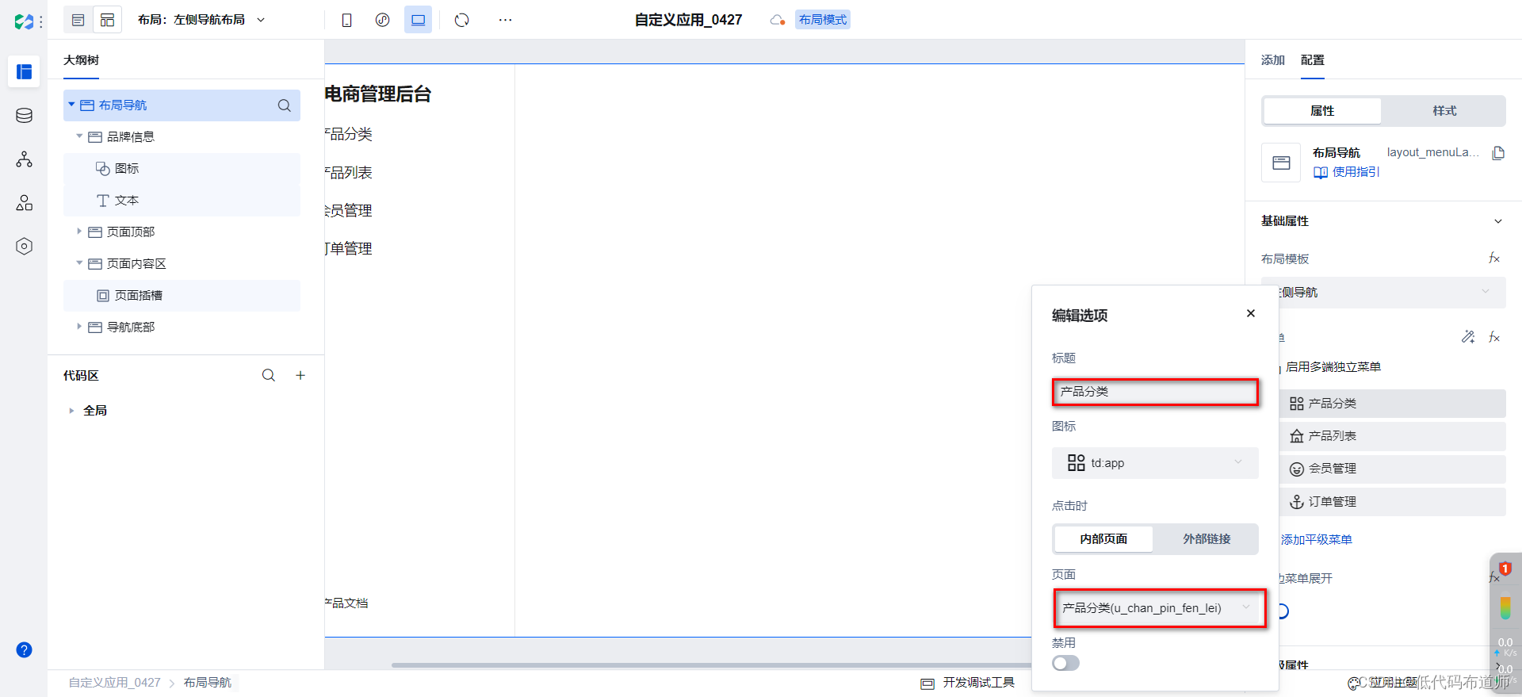Open the workflow node icon in sidebar
Screen dimensions: 1522x697
pos(24,159)
